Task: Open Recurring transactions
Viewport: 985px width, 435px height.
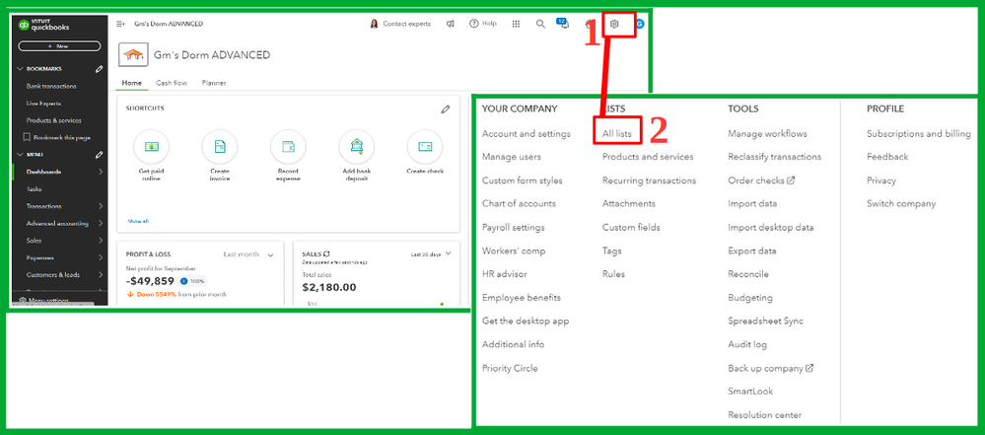Action: 649,181
